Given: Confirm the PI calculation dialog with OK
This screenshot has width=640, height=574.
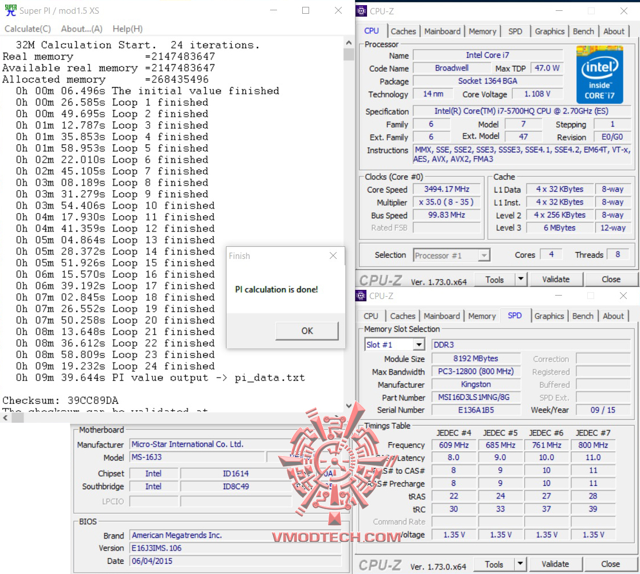Looking at the screenshot, I should coord(307,331).
